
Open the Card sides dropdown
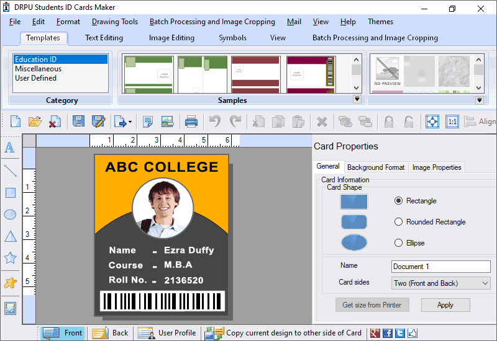click(441, 283)
